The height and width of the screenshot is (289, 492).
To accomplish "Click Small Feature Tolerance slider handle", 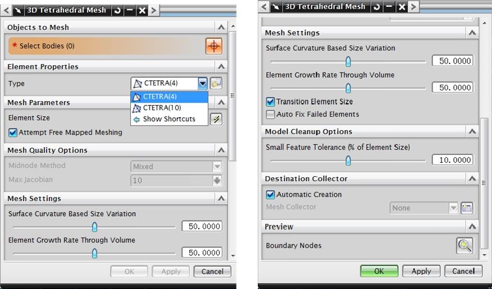I will 348,161.
